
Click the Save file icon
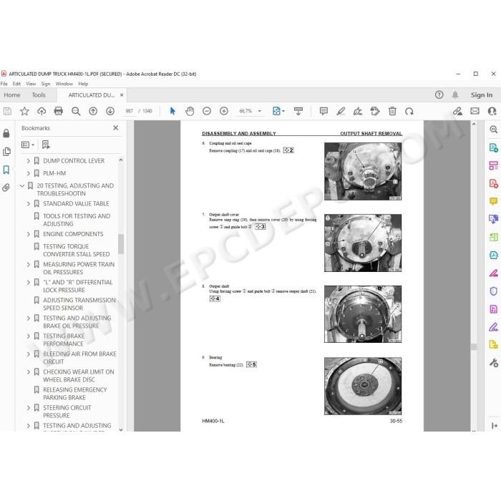click(7, 111)
